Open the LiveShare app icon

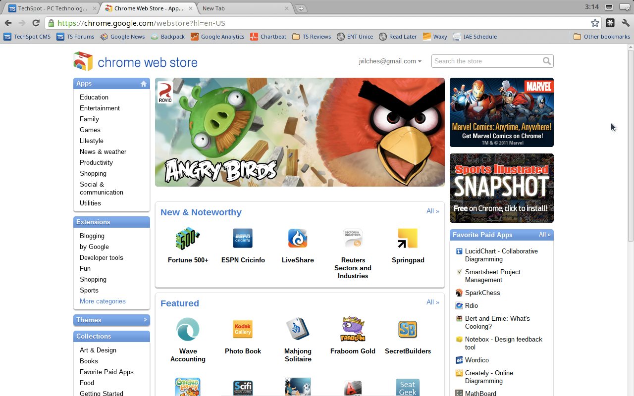pos(298,238)
